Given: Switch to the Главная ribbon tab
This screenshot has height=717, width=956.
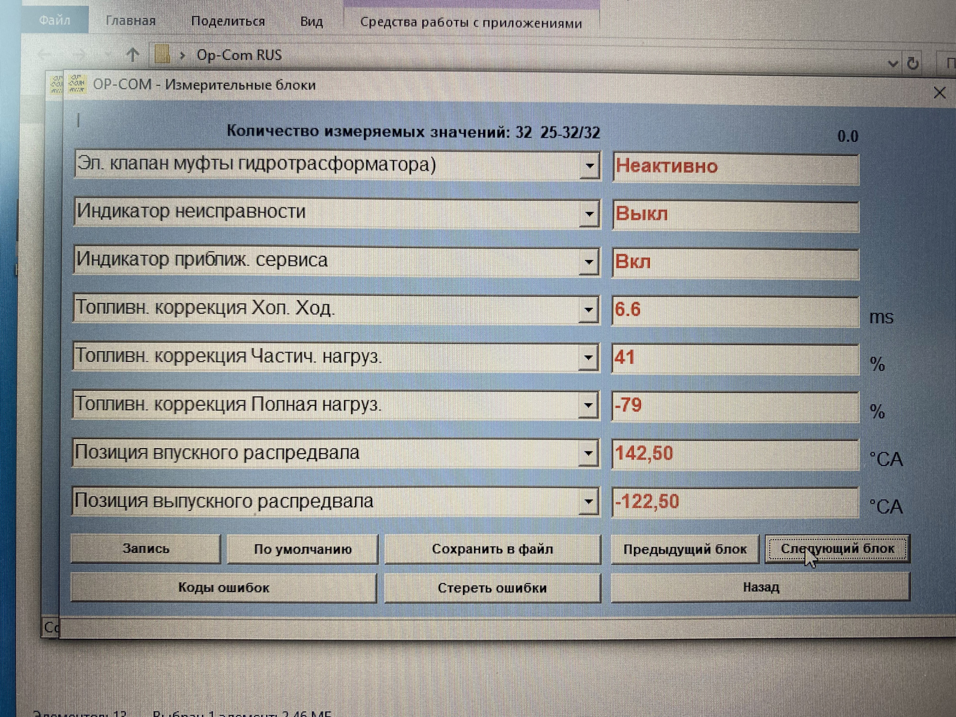Looking at the screenshot, I should coord(130,21).
